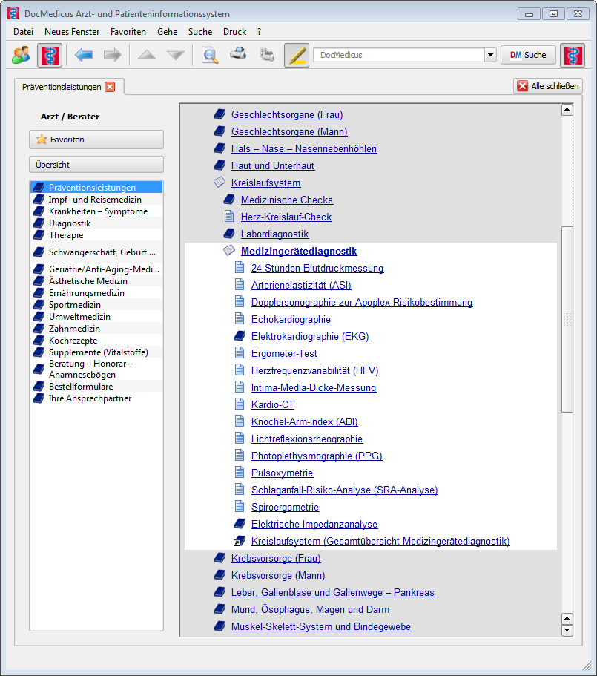Go back with the blue left arrow
The width and height of the screenshot is (597, 676).
pos(84,55)
